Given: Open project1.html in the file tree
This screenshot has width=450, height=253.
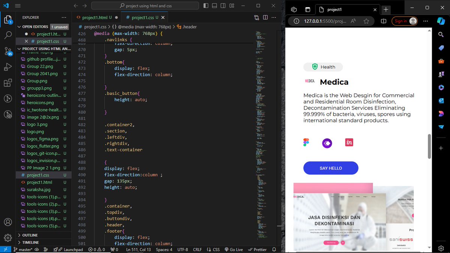Looking at the screenshot, I should (39, 182).
